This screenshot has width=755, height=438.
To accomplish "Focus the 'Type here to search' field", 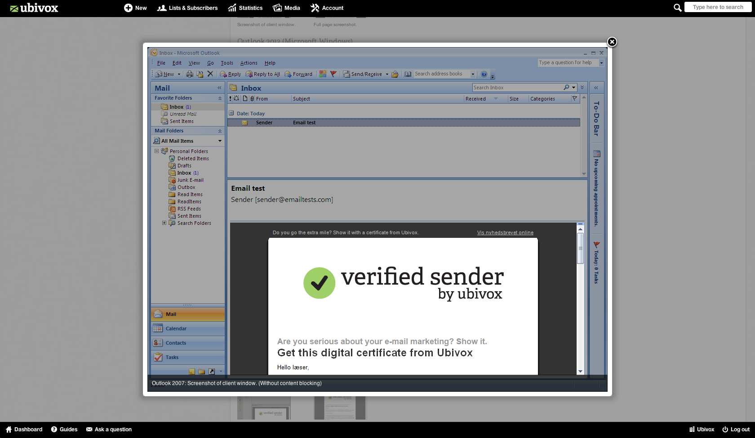I will (x=718, y=7).
